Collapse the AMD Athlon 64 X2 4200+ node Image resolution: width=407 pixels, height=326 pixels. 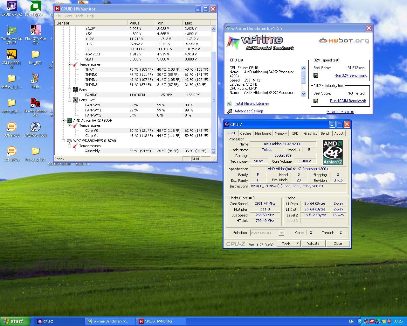click(x=64, y=120)
